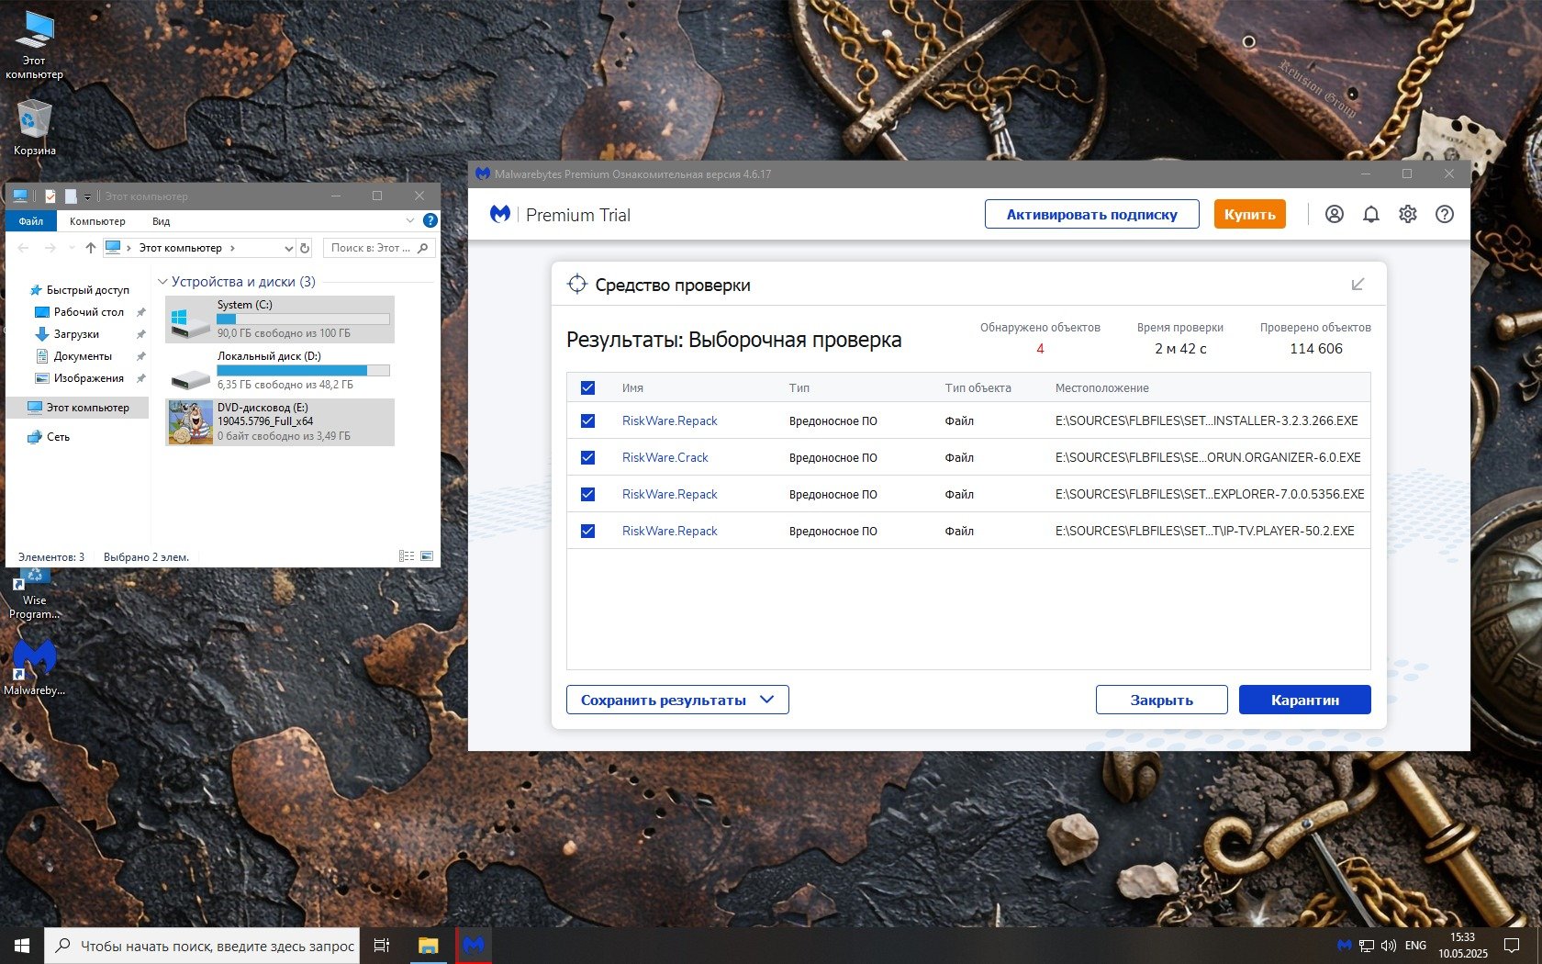Open the Malwarebytes help question mark
Image resolution: width=1542 pixels, height=964 pixels.
tap(1445, 214)
